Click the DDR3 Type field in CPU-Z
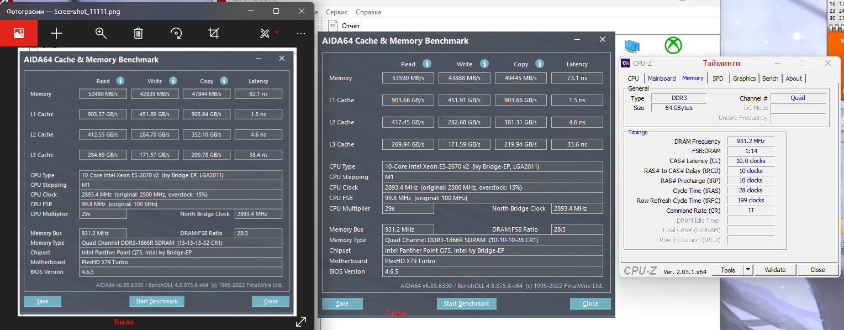 [679, 98]
